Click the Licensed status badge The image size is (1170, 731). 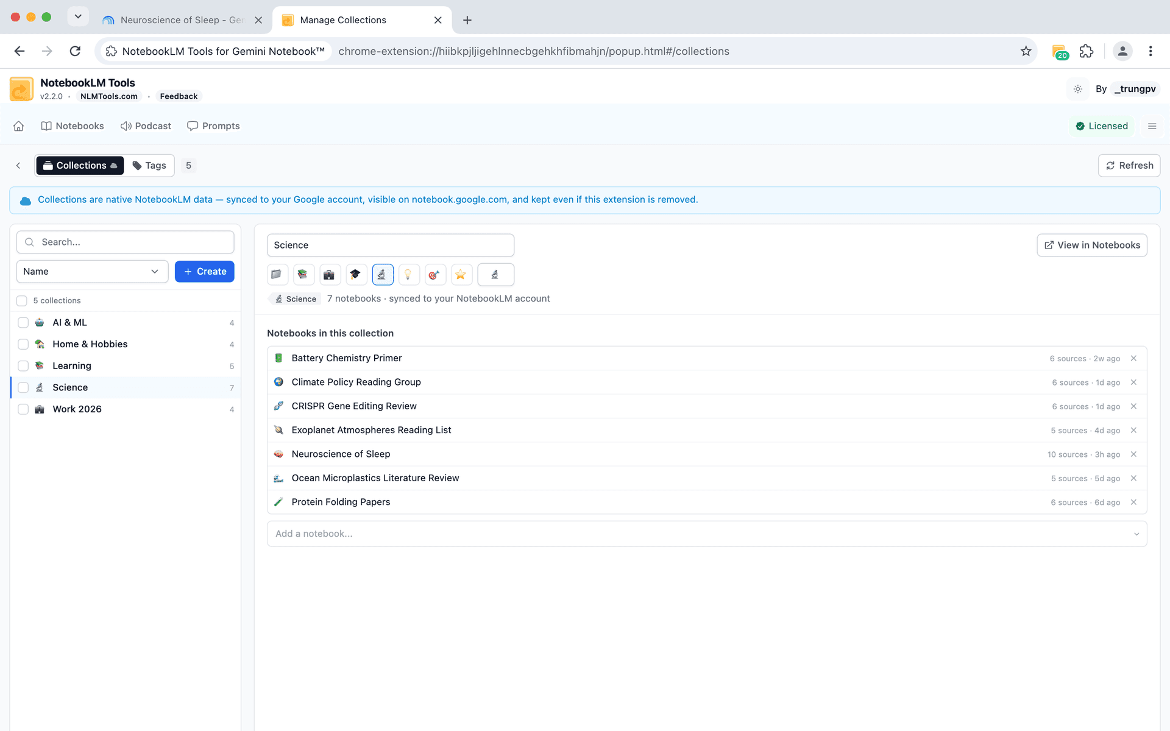[1102, 126]
